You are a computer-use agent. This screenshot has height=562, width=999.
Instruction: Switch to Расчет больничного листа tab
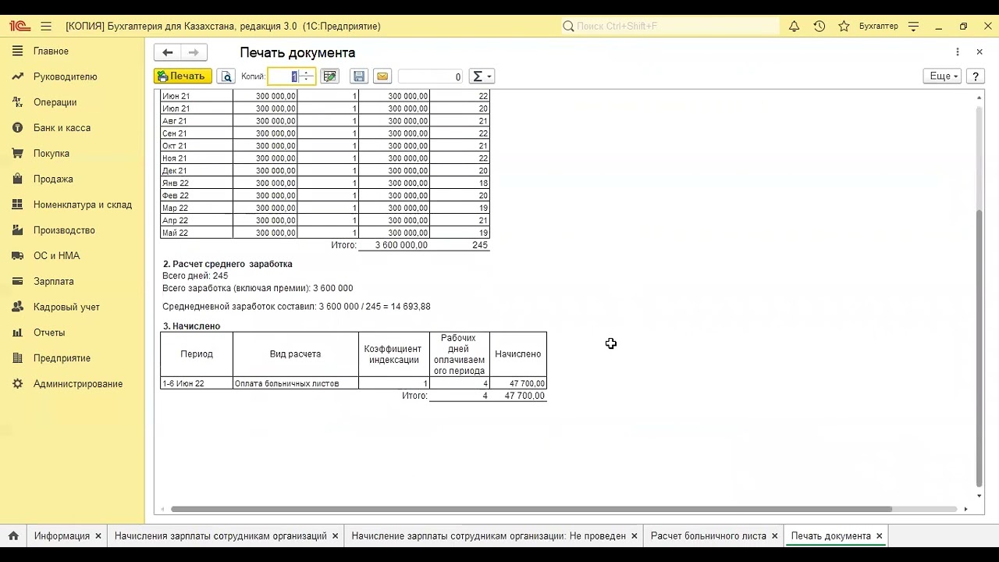[x=709, y=536]
